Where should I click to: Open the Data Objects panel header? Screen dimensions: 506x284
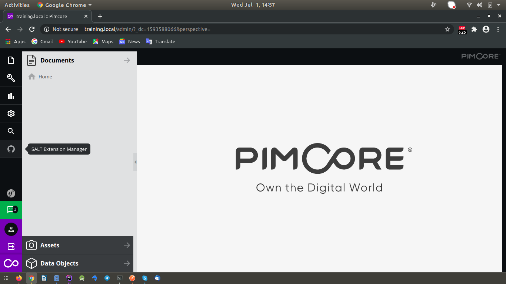click(x=78, y=263)
